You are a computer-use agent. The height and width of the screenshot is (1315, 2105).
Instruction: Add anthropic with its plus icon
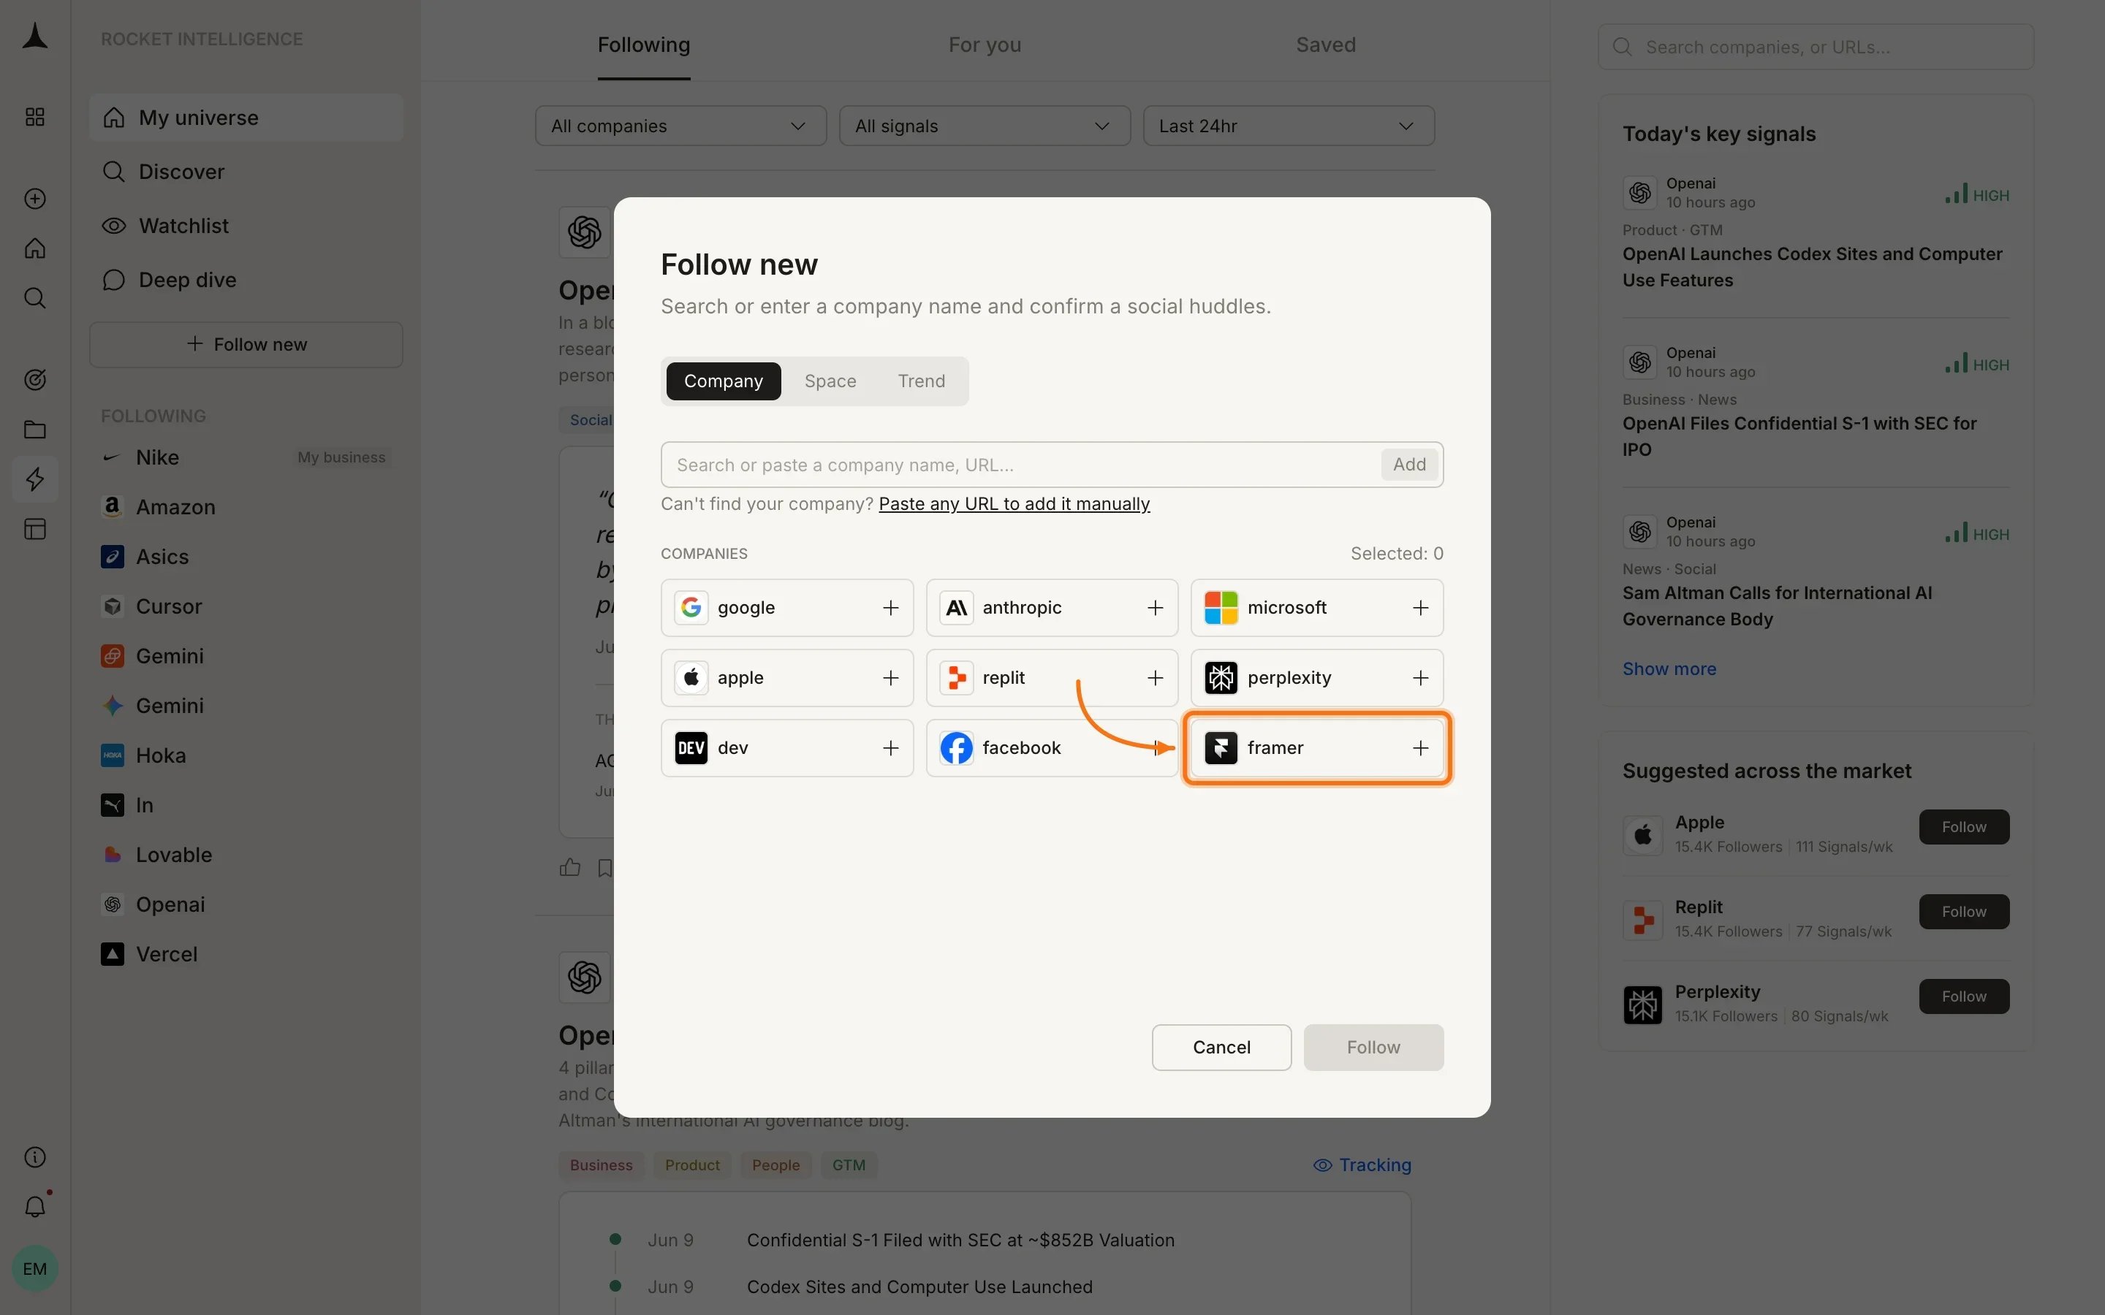pyautogui.click(x=1155, y=608)
